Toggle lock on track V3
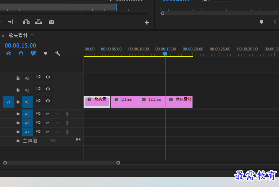 pos(18,78)
